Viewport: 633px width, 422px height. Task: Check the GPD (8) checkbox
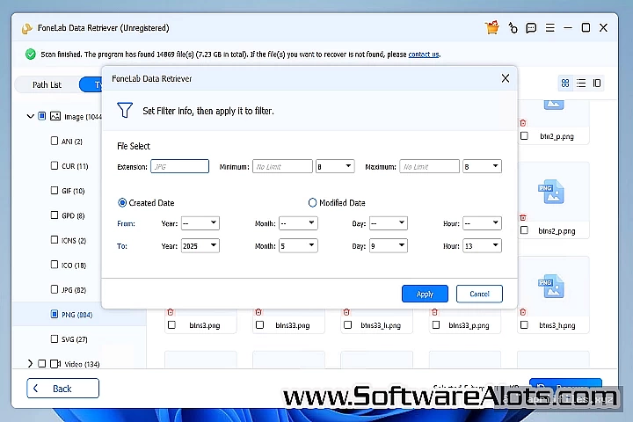[x=55, y=215]
